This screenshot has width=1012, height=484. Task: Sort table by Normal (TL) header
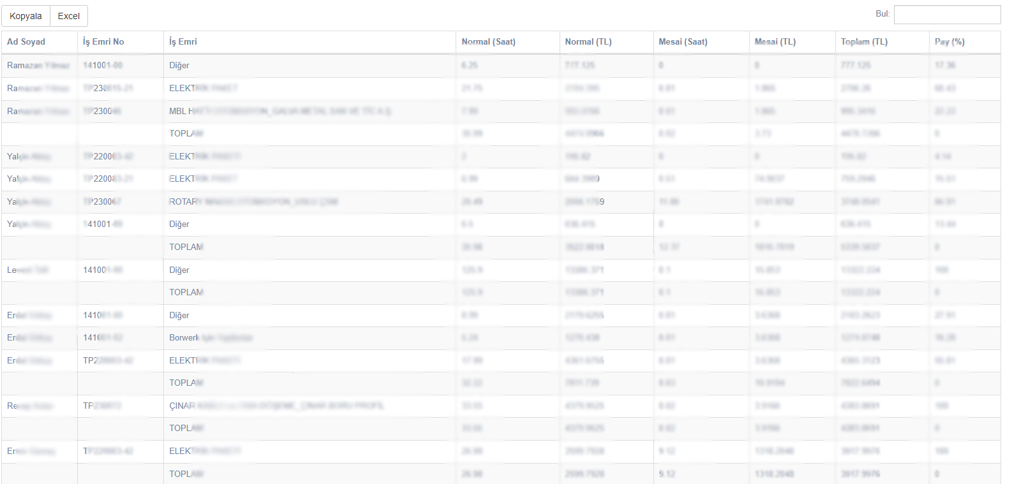(588, 41)
